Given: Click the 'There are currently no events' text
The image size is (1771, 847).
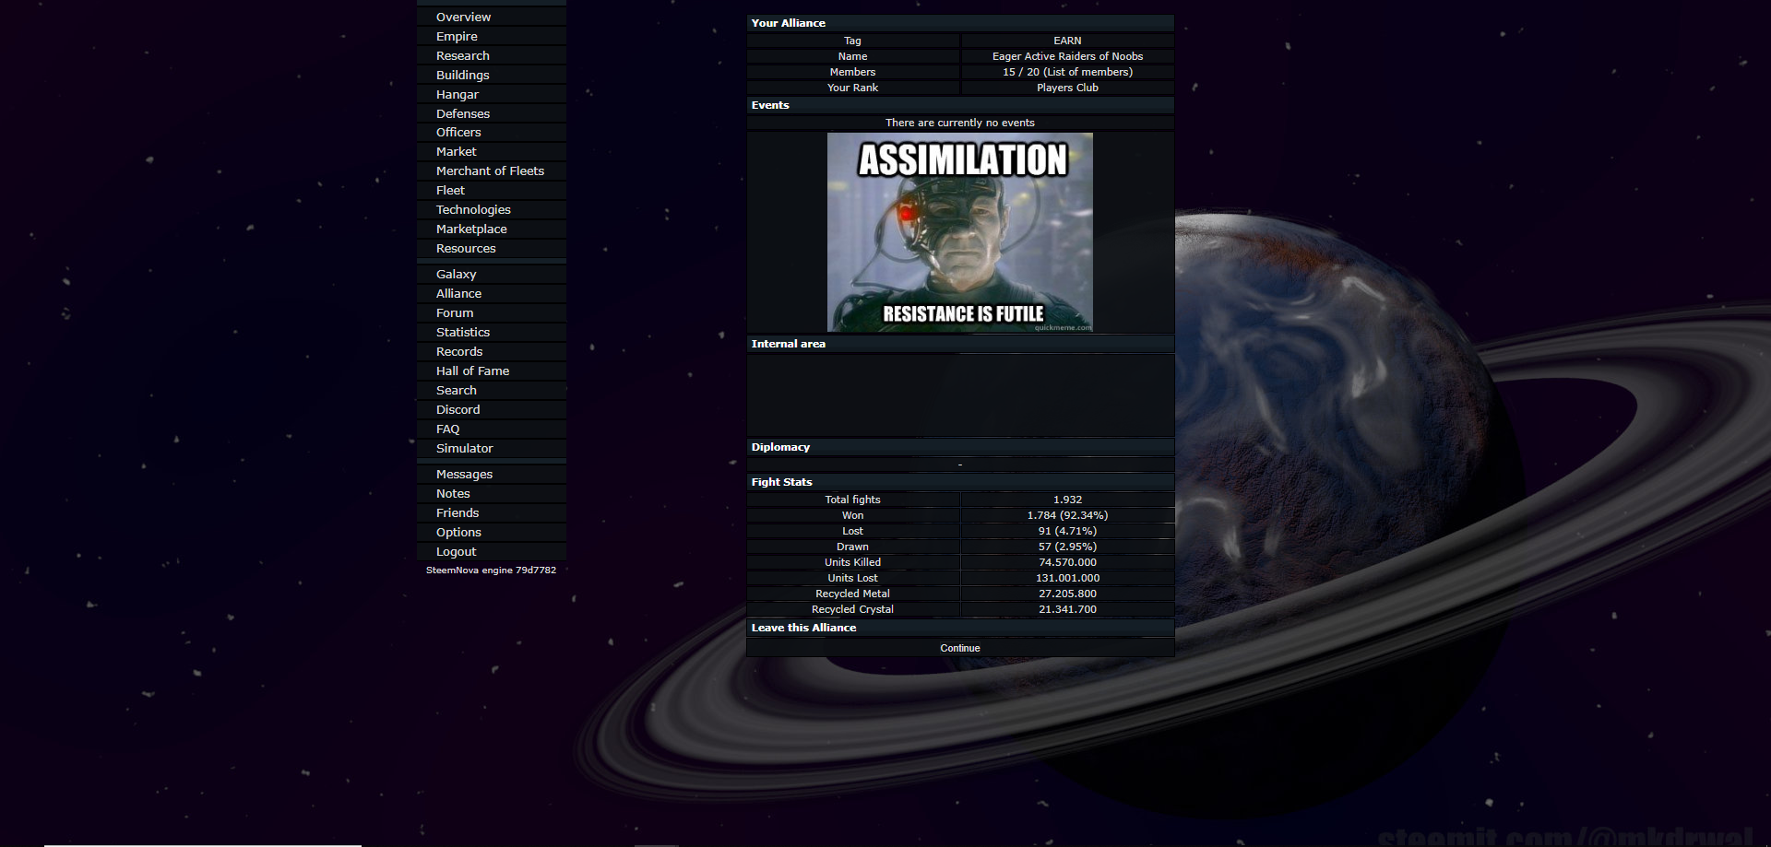Looking at the screenshot, I should (960, 123).
